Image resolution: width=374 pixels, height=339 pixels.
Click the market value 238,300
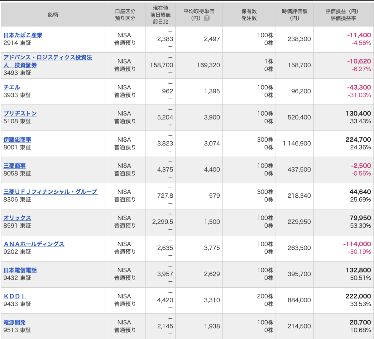pyautogui.click(x=299, y=39)
